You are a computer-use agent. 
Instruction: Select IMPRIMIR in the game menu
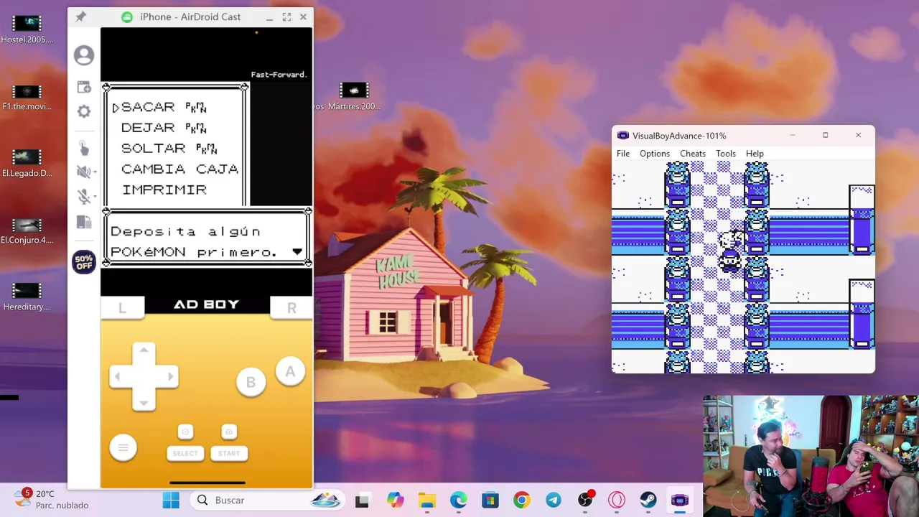click(164, 190)
